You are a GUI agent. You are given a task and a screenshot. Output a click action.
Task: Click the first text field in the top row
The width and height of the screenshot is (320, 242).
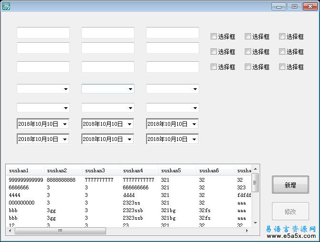(43, 33)
